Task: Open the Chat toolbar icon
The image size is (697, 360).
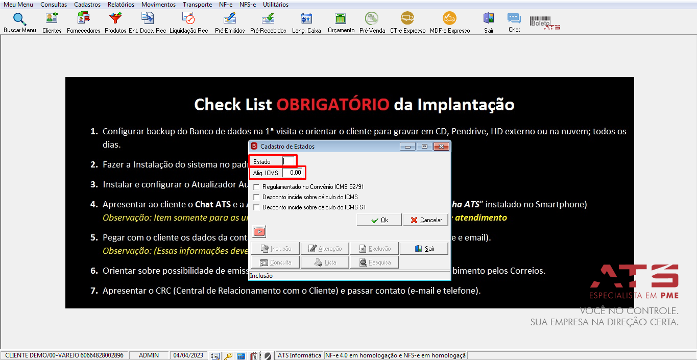Action: [514, 23]
